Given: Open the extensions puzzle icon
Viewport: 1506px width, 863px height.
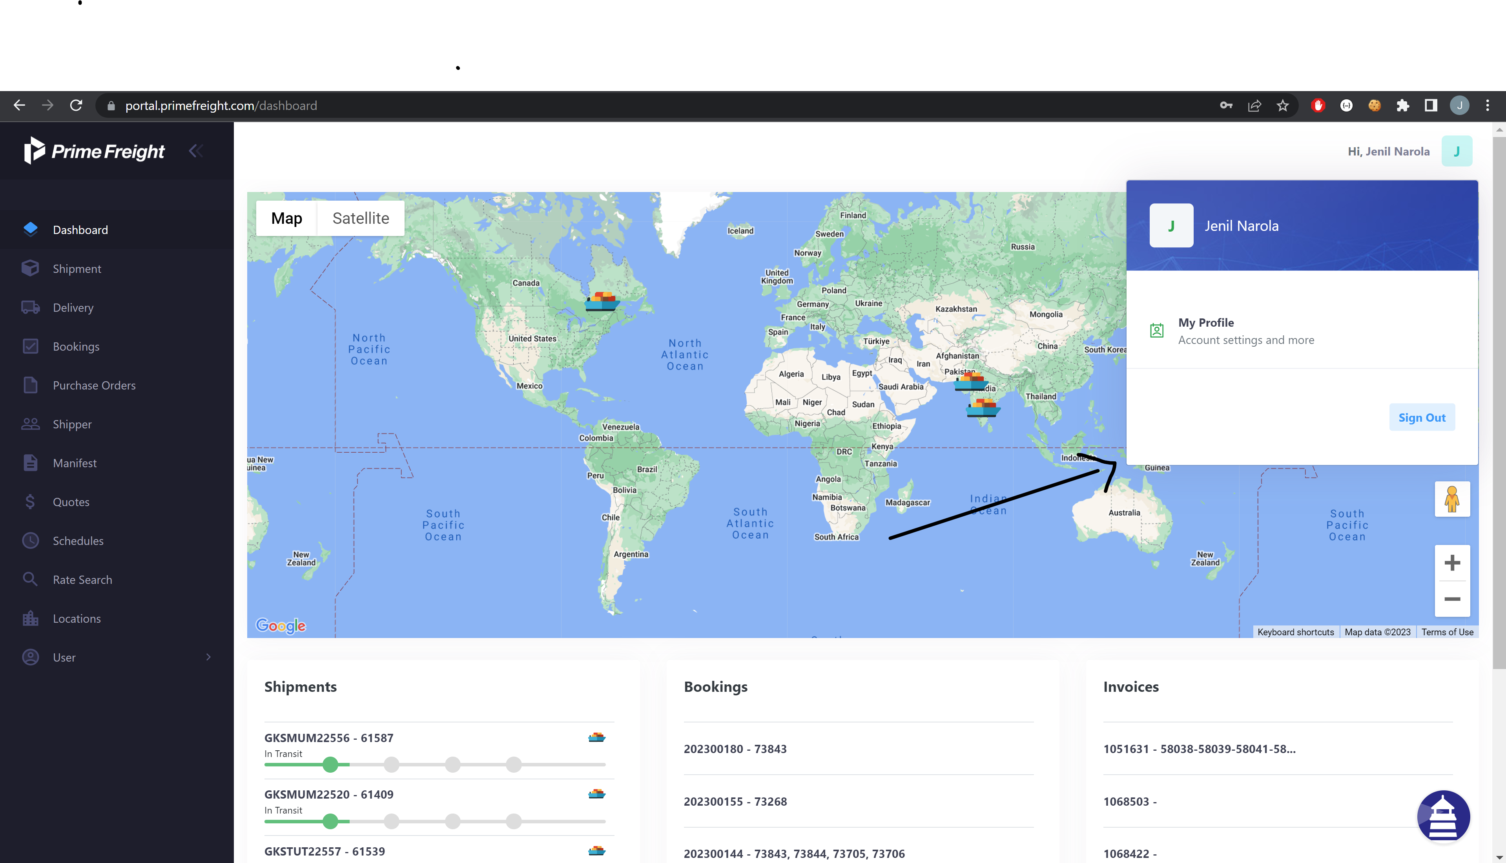Looking at the screenshot, I should pyautogui.click(x=1402, y=106).
